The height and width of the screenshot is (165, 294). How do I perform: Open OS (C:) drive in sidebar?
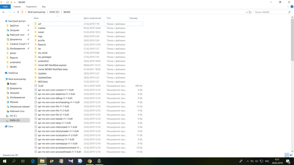(13, 116)
